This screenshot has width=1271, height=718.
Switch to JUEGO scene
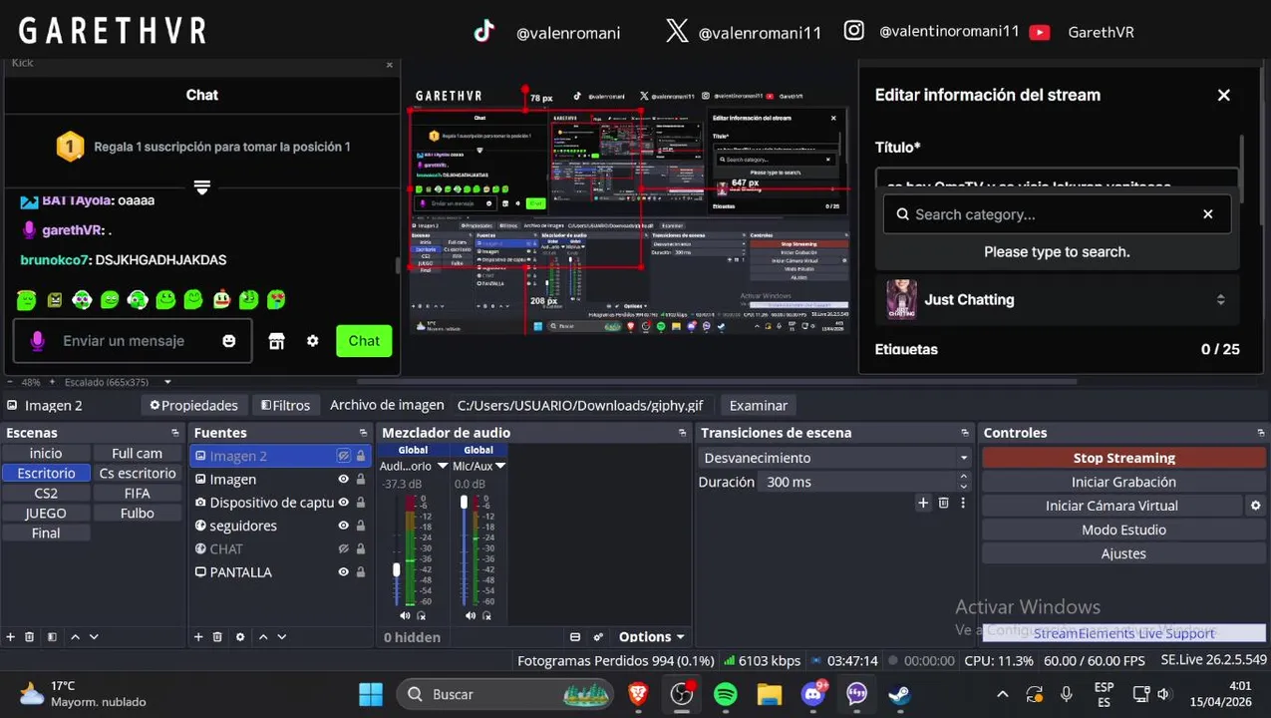pos(46,513)
